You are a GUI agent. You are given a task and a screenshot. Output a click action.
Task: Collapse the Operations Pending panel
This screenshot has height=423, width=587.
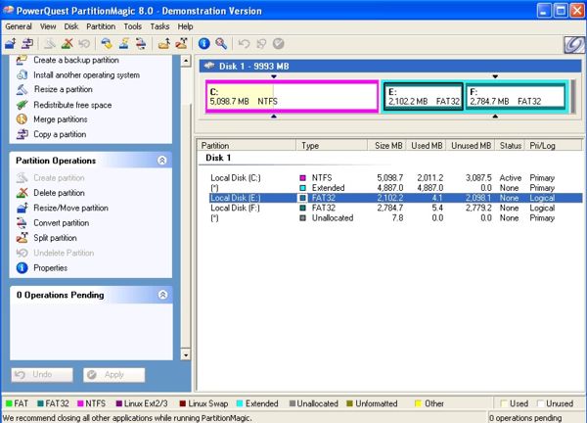[x=161, y=295]
